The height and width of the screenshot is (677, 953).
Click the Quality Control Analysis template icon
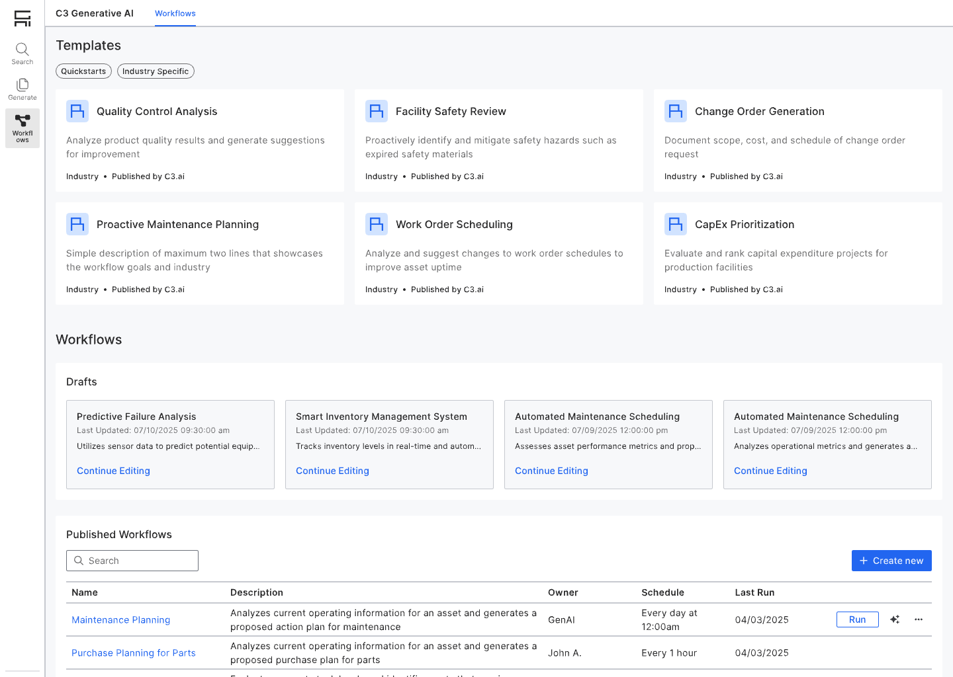77,111
